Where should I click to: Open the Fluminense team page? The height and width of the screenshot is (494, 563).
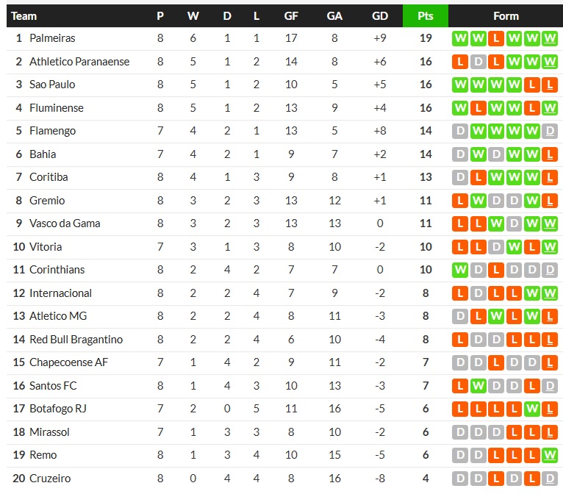click(x=57, y=108)
